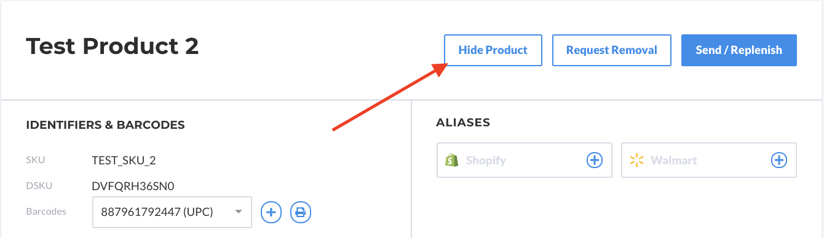
Task: Click the Aliases section heading
Action: point(463,123)
